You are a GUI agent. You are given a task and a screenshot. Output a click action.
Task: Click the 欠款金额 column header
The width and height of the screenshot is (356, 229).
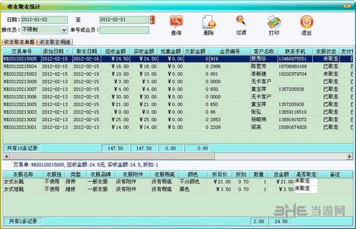coord(196,51)
